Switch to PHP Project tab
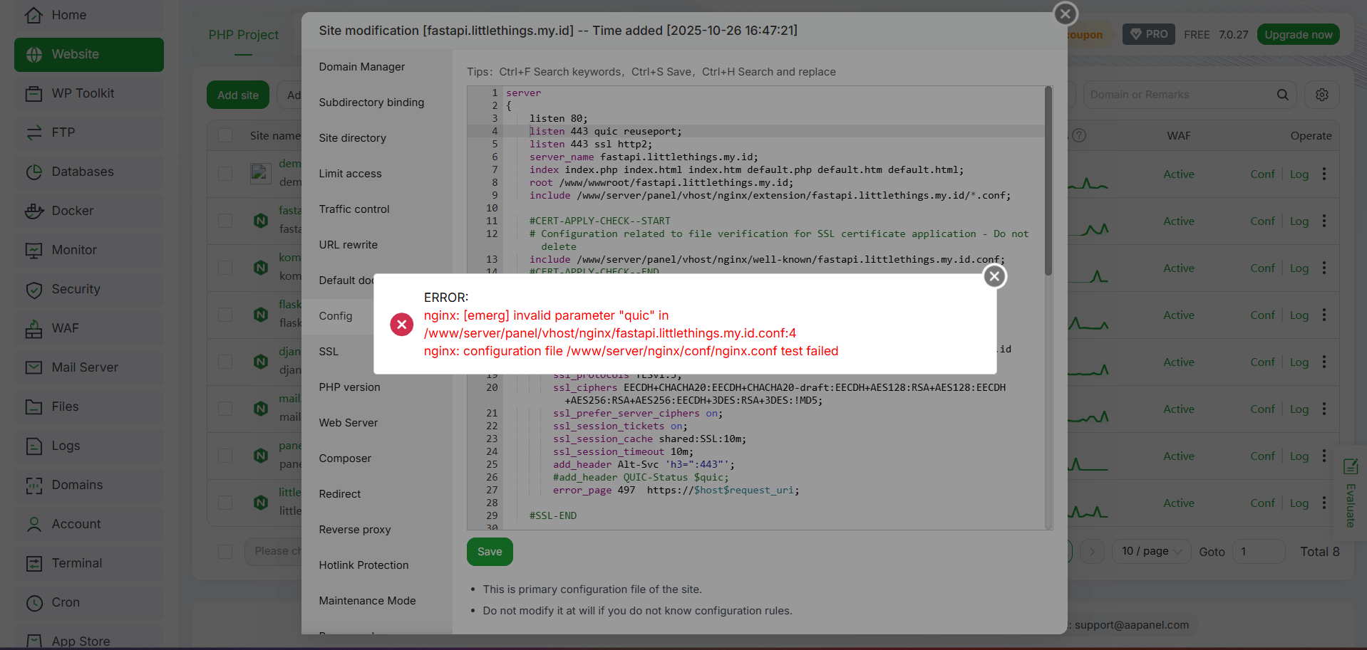Viewport: 1367px width, 650px height. (x=244, y=35)
